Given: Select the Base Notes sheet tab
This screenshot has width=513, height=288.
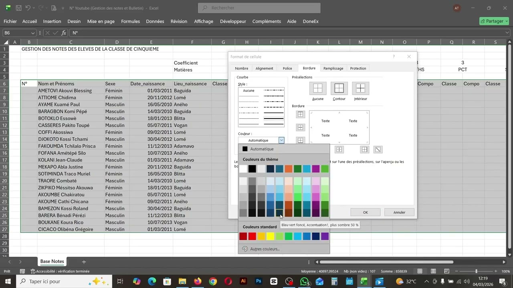Looking at the screenshot, I should 52,262.
